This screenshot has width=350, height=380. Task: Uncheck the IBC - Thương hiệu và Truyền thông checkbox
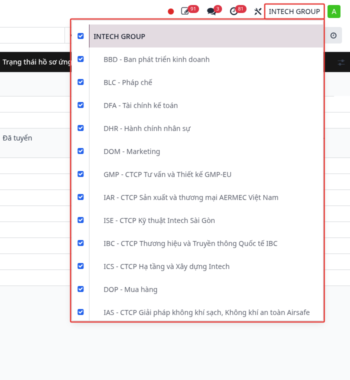point(80,243)
